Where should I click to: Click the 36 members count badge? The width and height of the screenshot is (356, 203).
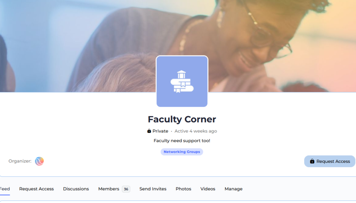[x=126, y=189]
